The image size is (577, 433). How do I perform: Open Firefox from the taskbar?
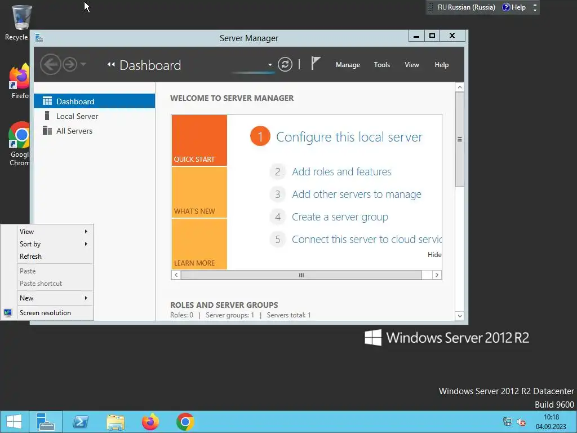pos(150,422)
